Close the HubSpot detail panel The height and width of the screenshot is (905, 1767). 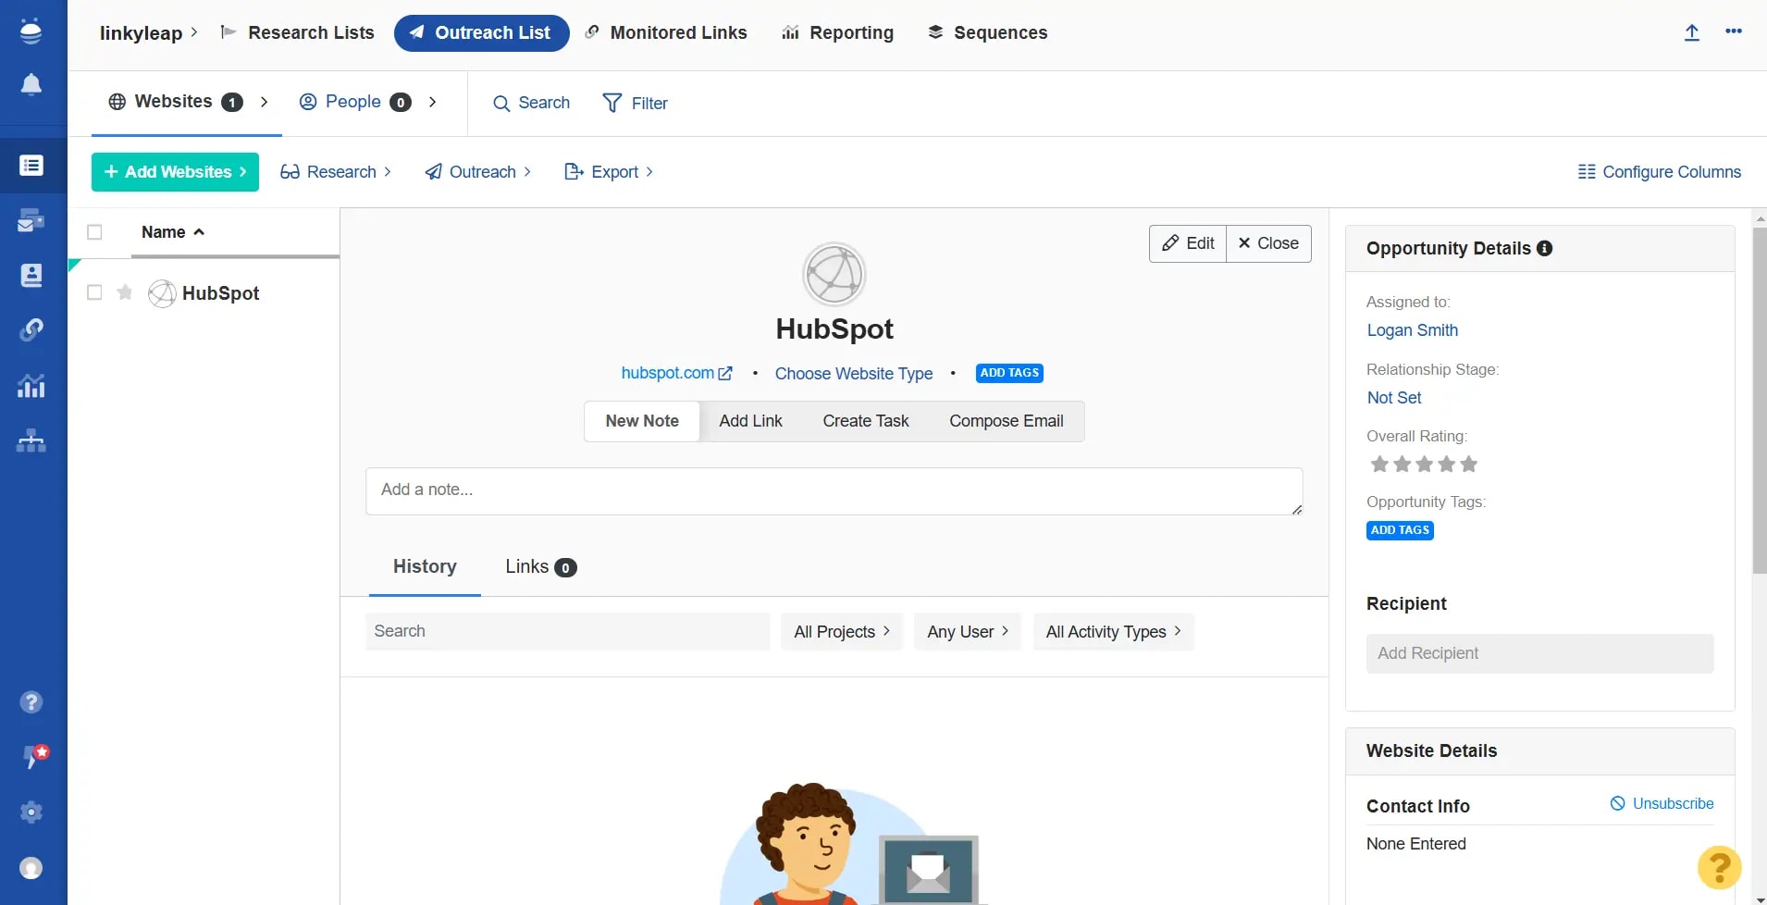tap(1268, 243)
